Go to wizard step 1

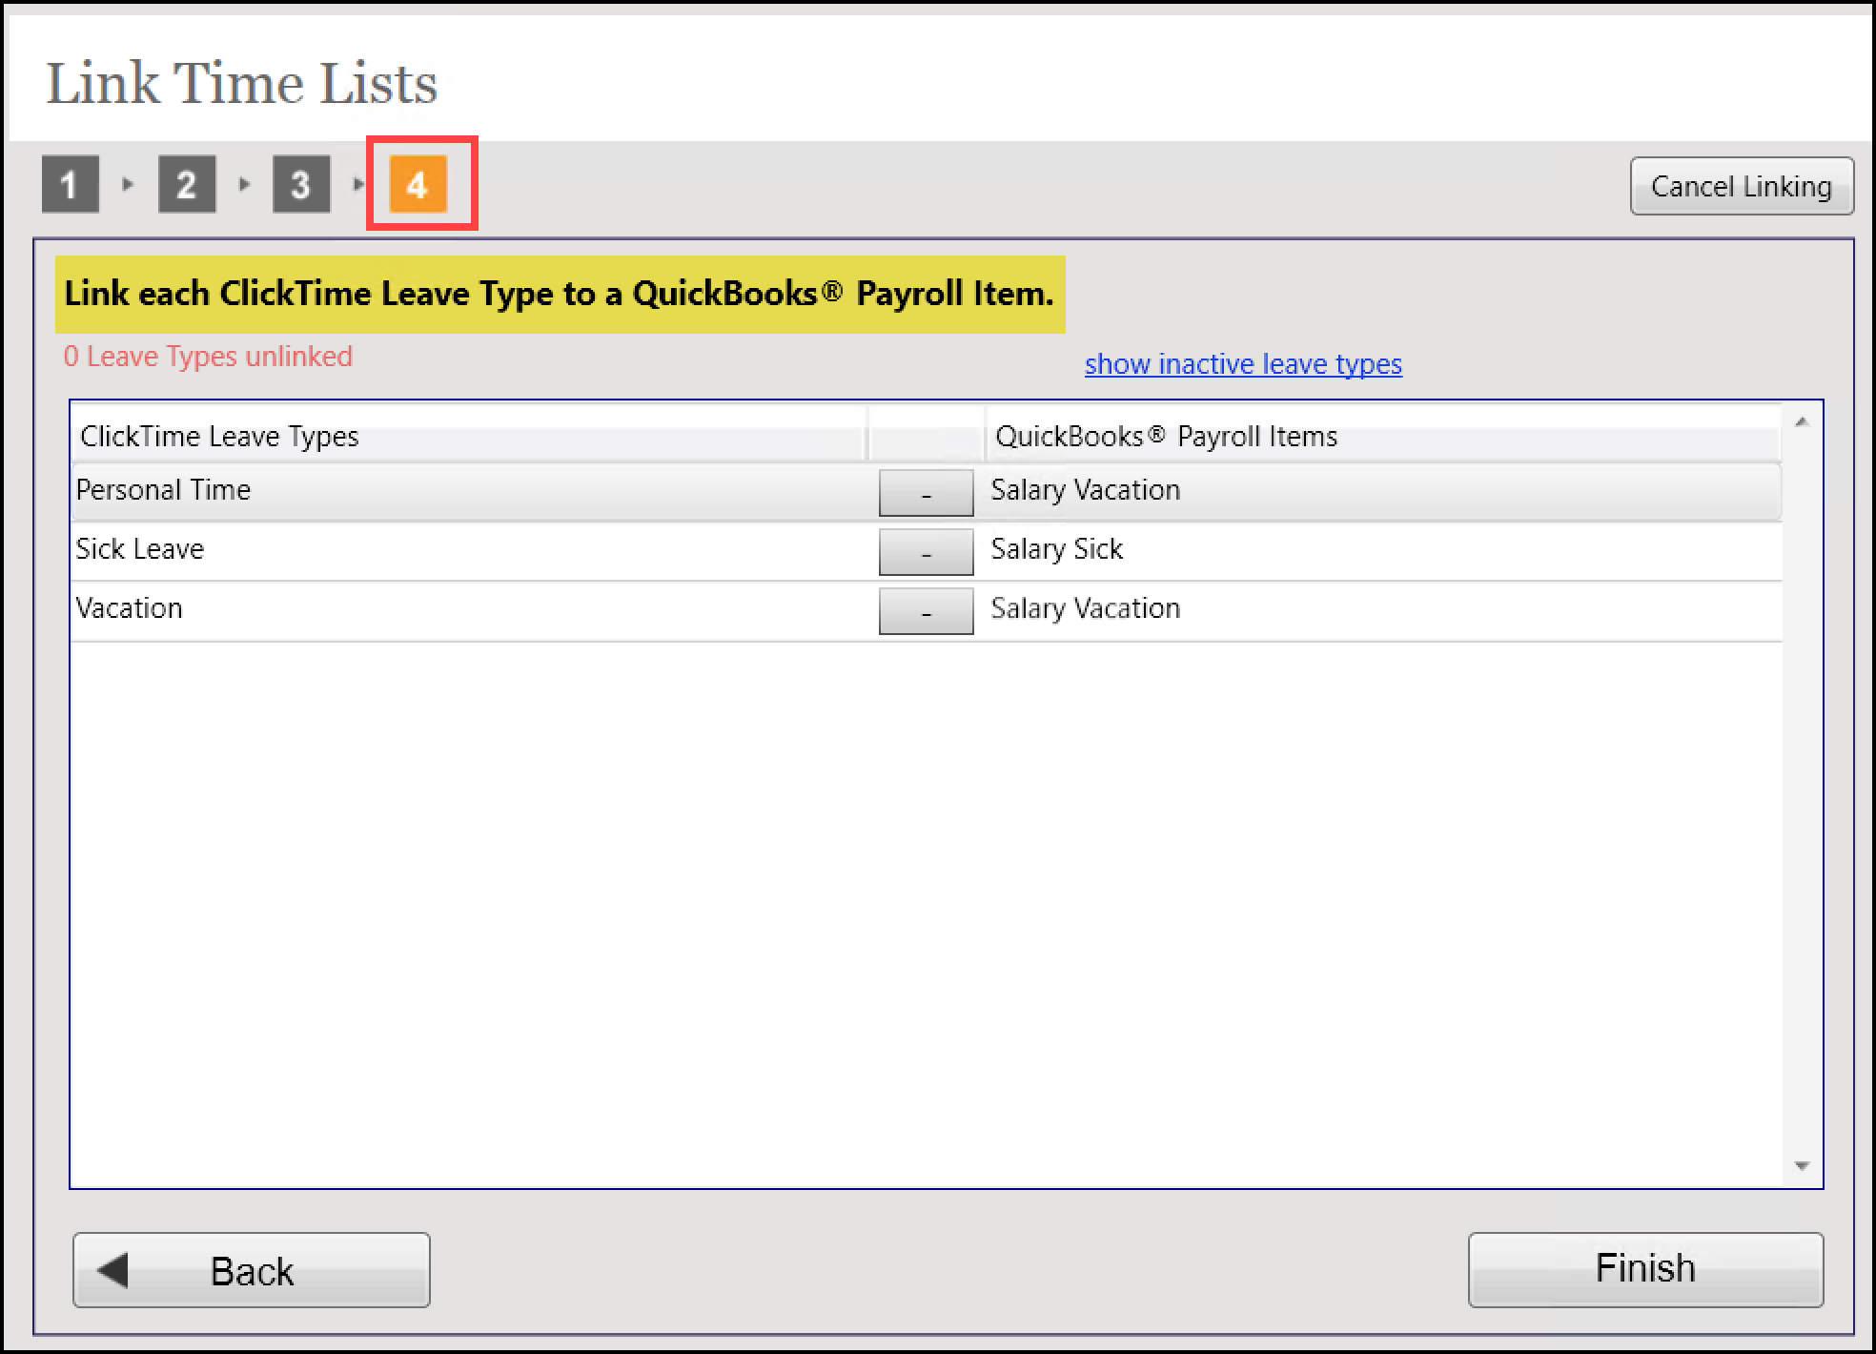(71, 184)
